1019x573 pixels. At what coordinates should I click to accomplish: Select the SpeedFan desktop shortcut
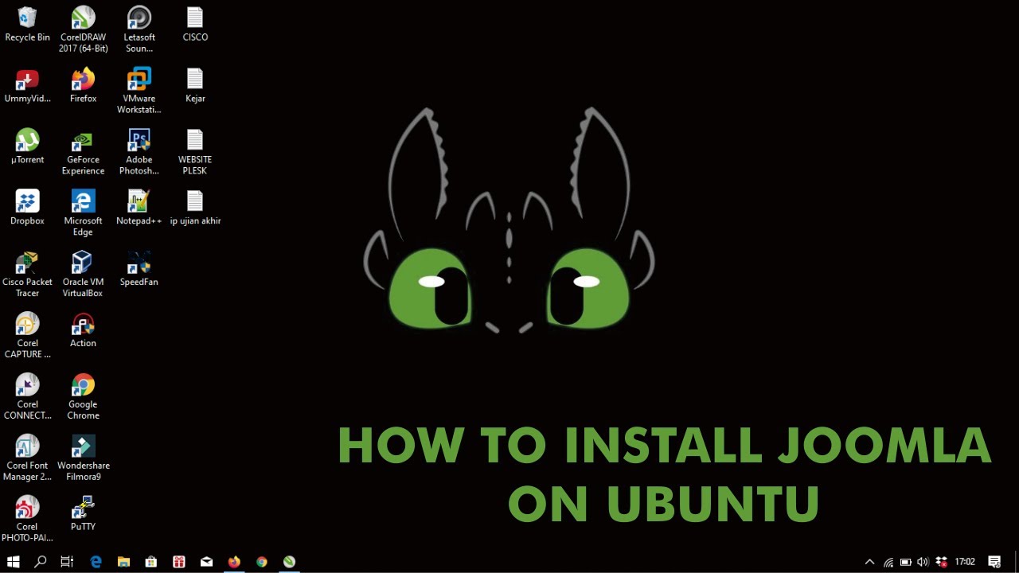[x=139, y=269]
